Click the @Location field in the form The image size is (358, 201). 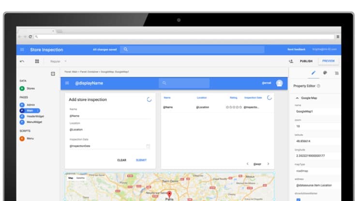pos(110,129)
